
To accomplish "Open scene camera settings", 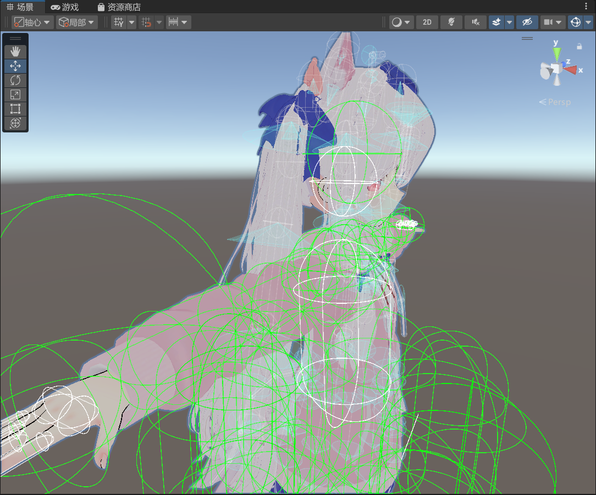I will click(552, 23).
